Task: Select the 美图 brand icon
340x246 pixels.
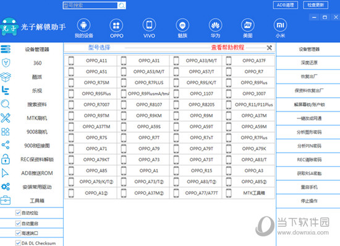Action: tap(248, 25)
